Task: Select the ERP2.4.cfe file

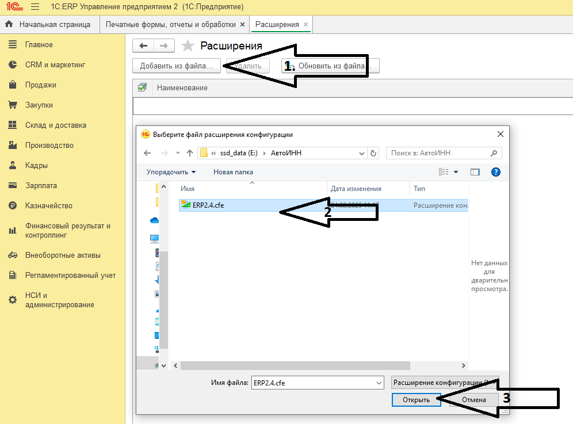Action: click(x=324, y=205)
